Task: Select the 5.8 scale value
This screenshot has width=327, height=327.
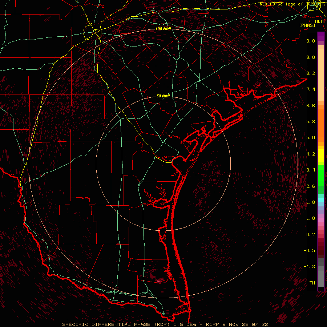Action: point(311,122)
